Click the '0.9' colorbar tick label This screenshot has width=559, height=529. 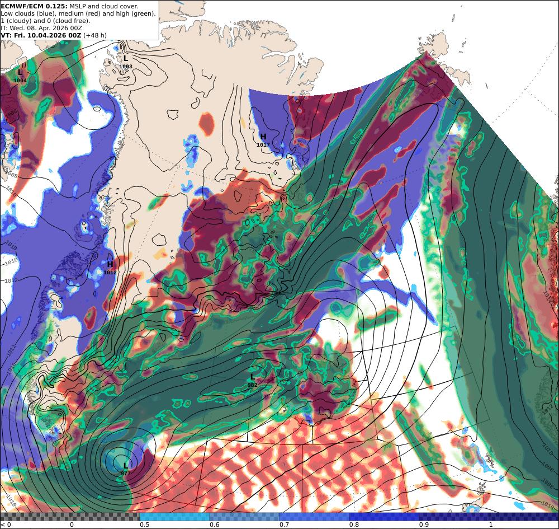tap(424, 525)
